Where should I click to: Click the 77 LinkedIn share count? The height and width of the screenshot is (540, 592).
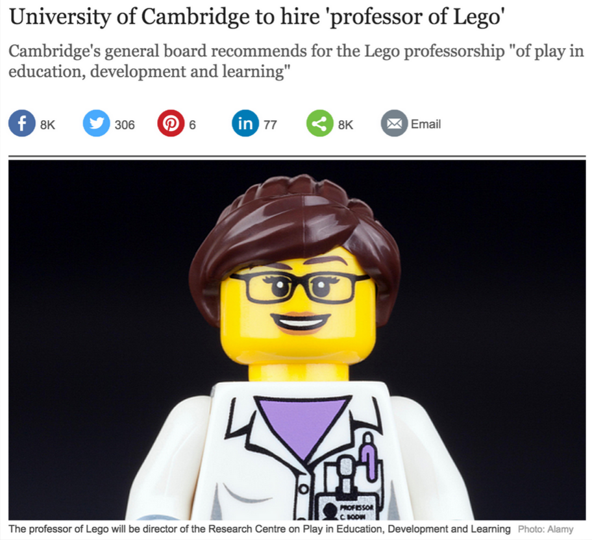point(270,125)
